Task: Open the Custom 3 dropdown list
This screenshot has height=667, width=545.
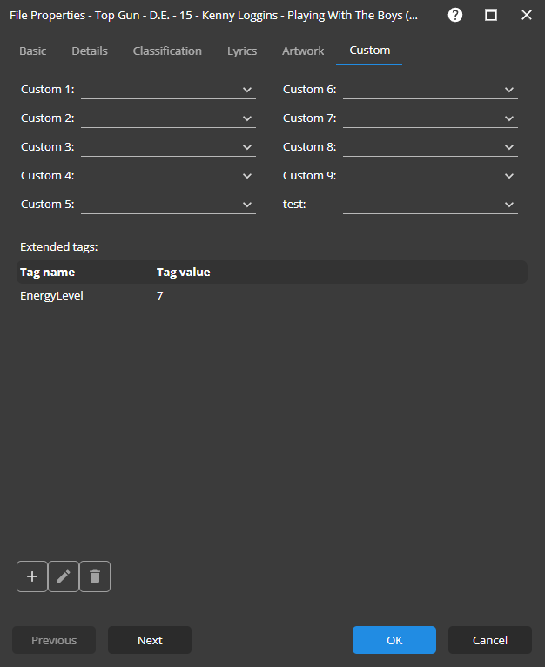Action: point(247,147)
